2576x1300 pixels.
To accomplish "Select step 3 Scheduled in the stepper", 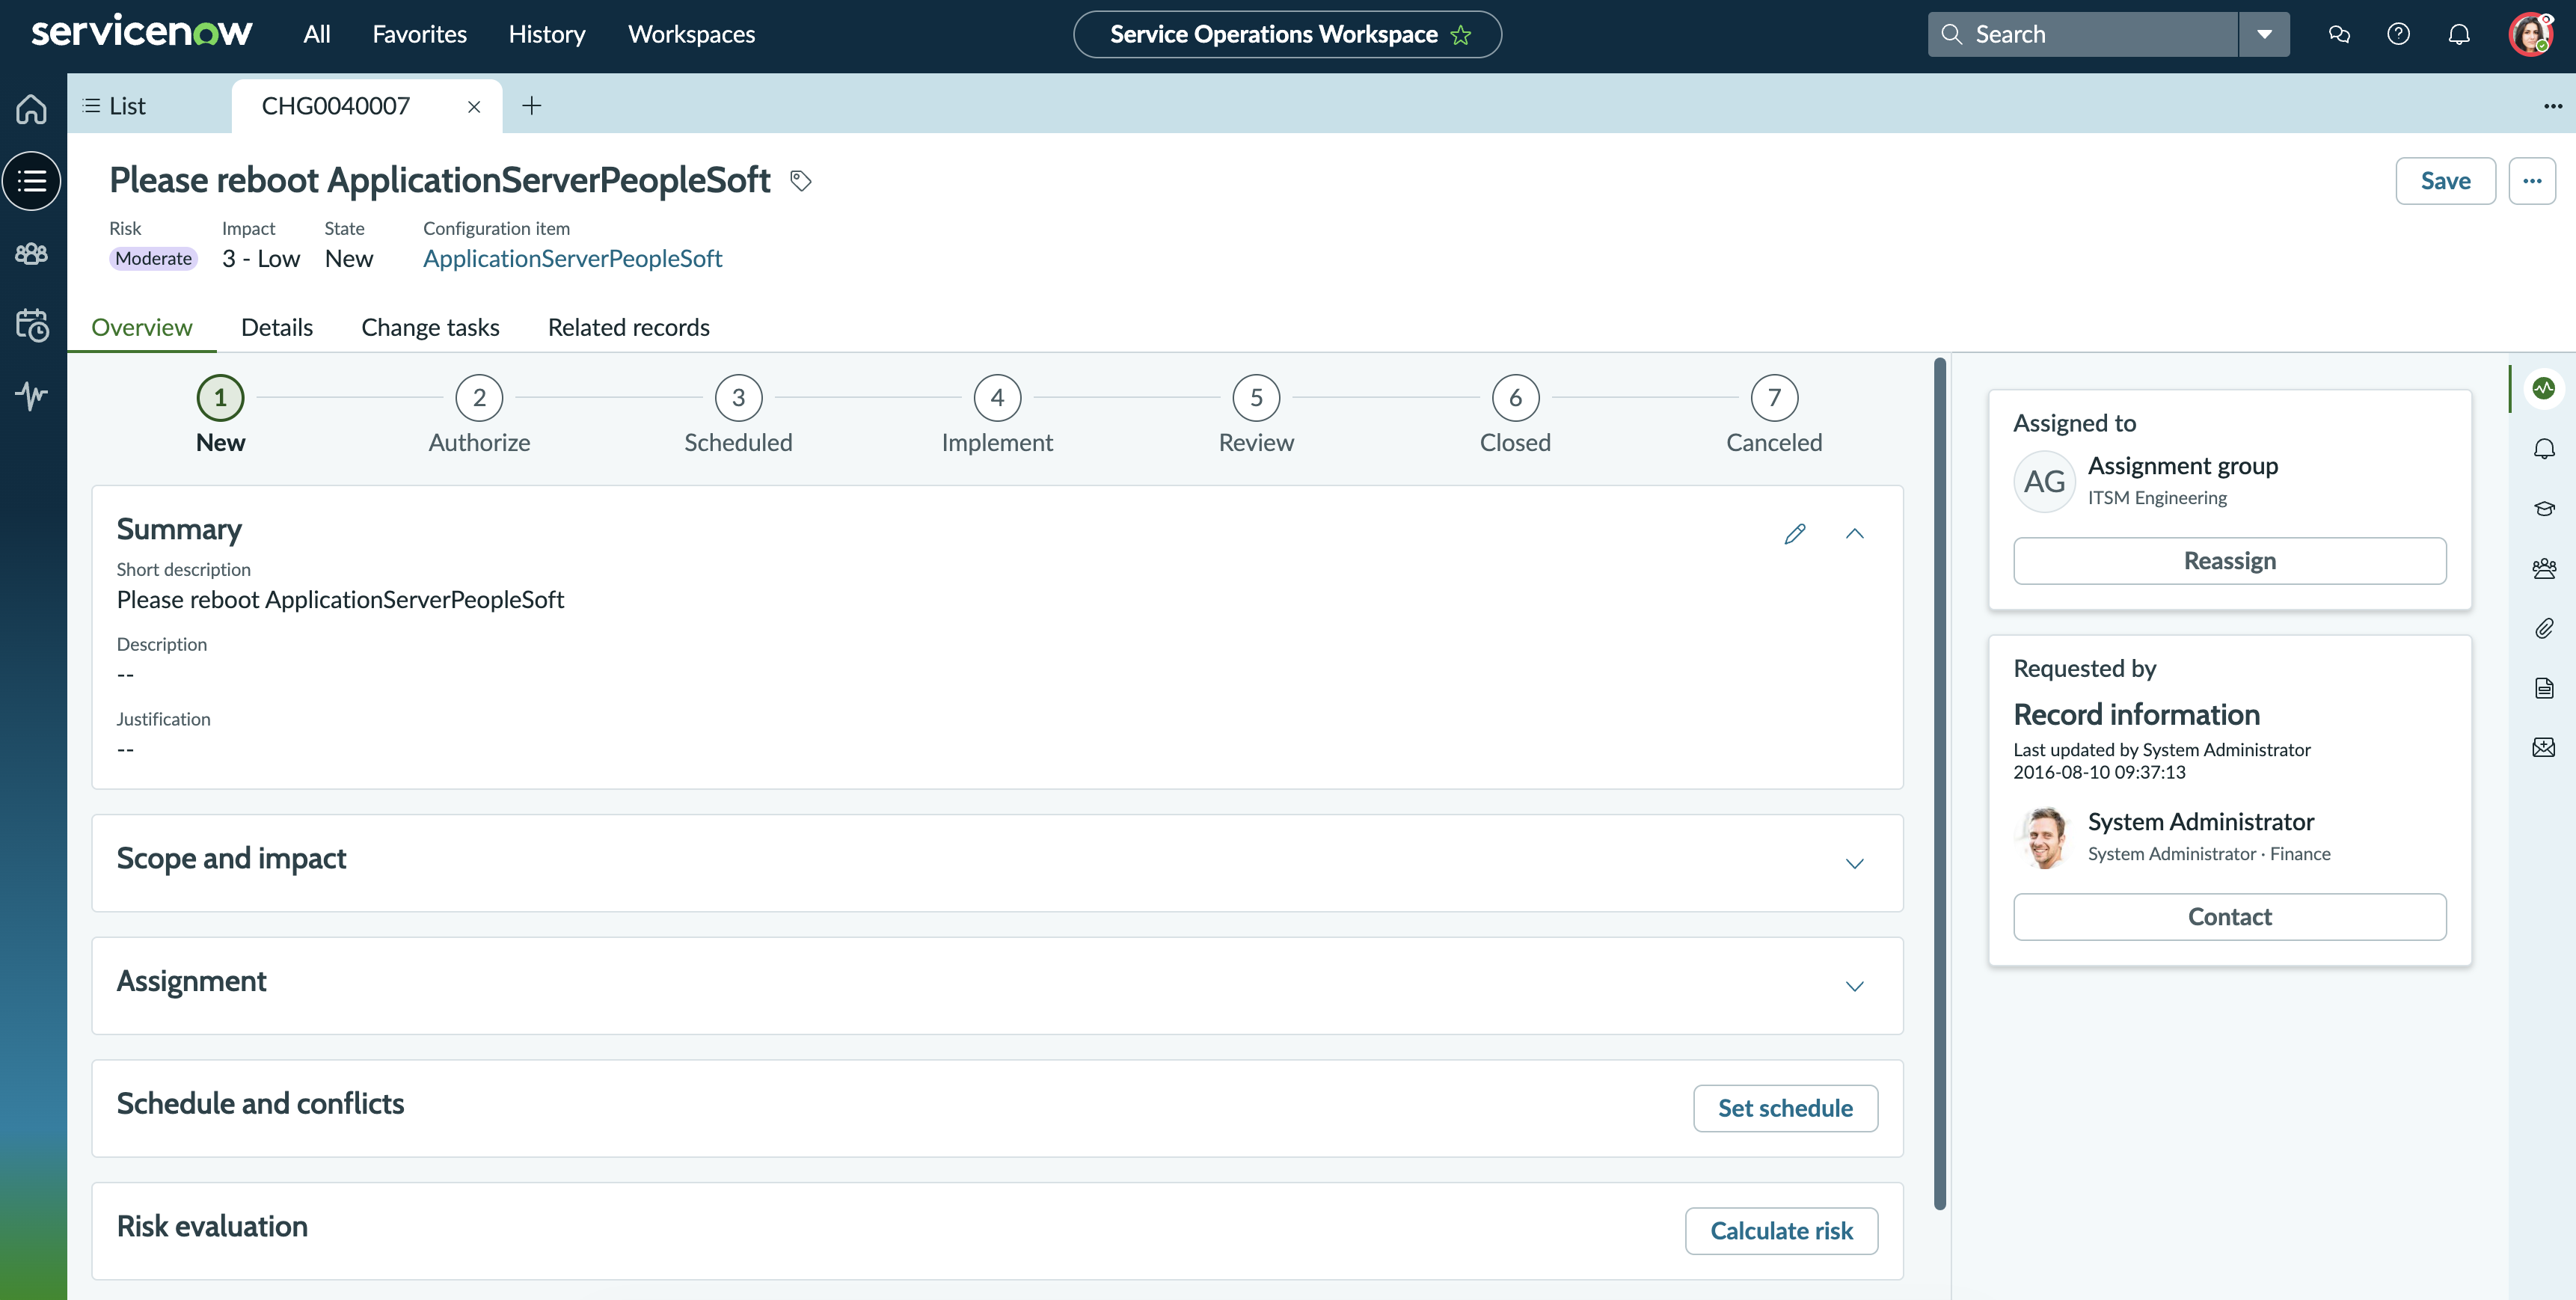I will pos(738,415).
